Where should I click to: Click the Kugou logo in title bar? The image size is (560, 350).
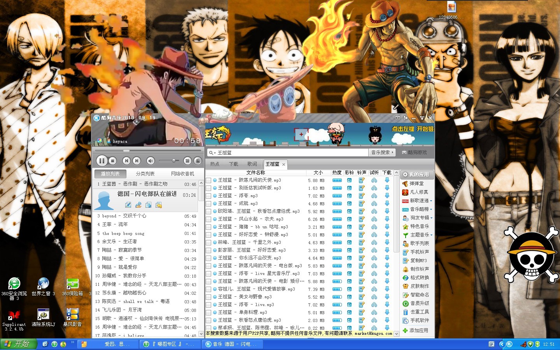point(96,117)
